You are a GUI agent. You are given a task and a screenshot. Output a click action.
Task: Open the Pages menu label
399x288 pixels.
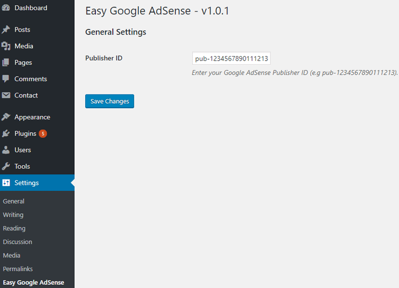(x=23, y=63)
